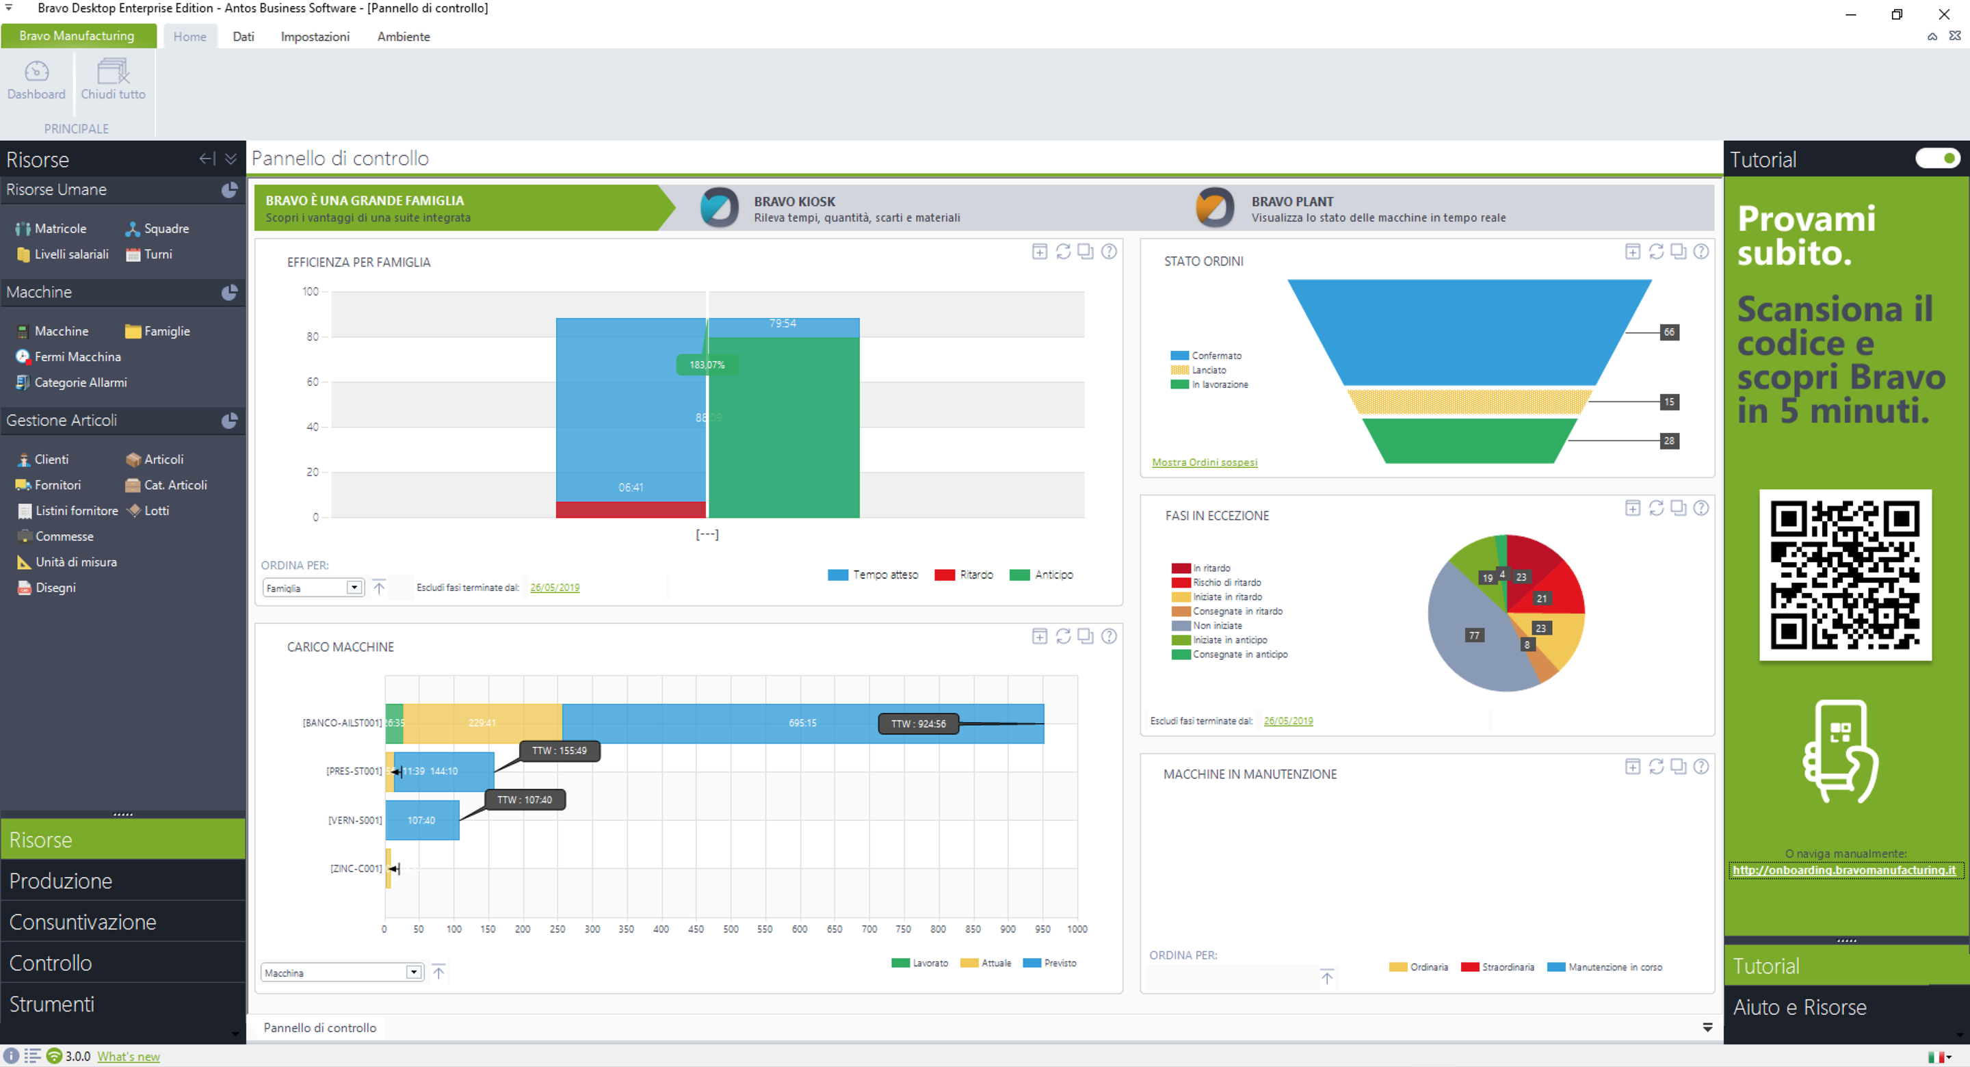This screenshot has width=1970, height=1067.
Task: Open Unità di misura item
Action: (66, 562)
